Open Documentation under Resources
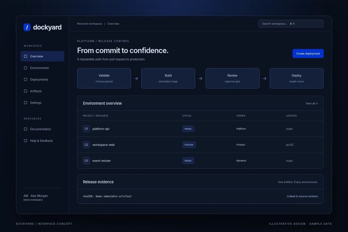The image size is (348, 232). (42, 129)
